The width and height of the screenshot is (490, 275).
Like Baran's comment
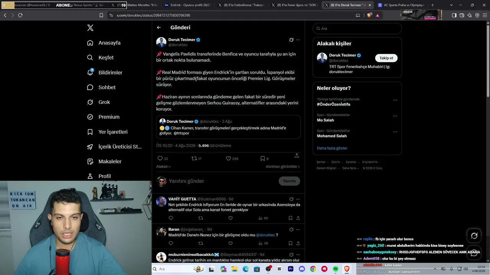click(230, 243)
